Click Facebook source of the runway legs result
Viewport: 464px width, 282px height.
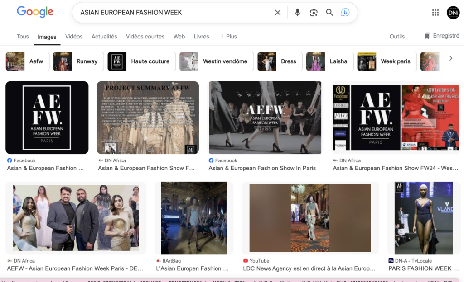pos(223,160)
